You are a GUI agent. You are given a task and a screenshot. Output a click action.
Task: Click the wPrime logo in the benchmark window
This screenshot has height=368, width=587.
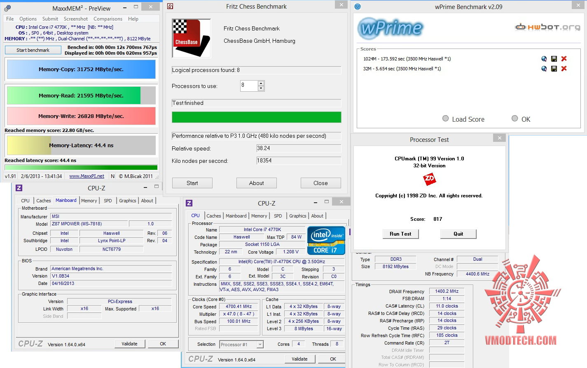coord(390,28)
